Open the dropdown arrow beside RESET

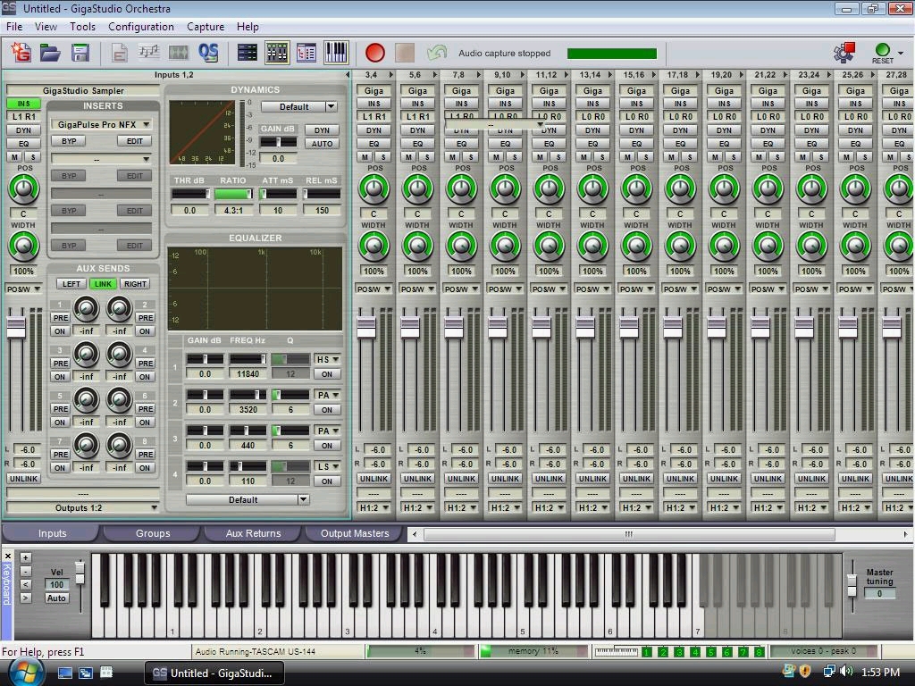coord(901,53)
